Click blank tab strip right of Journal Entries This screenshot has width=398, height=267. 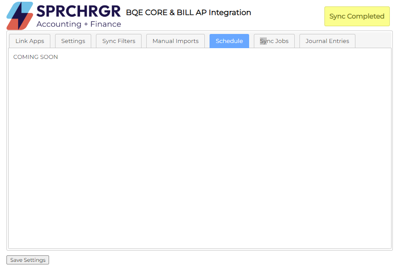click(x=373, y=41)
